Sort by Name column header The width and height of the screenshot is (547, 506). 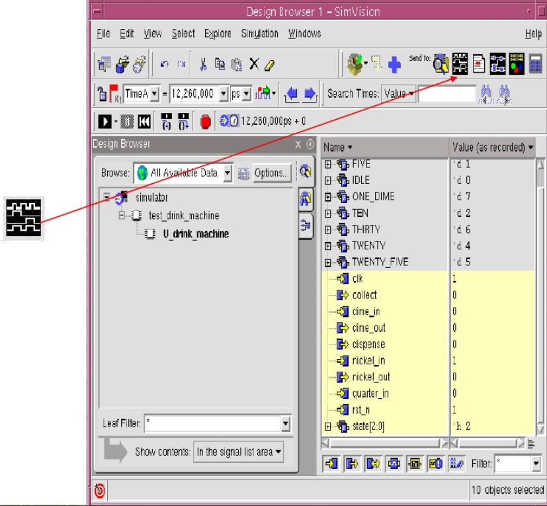click(384, 148)
